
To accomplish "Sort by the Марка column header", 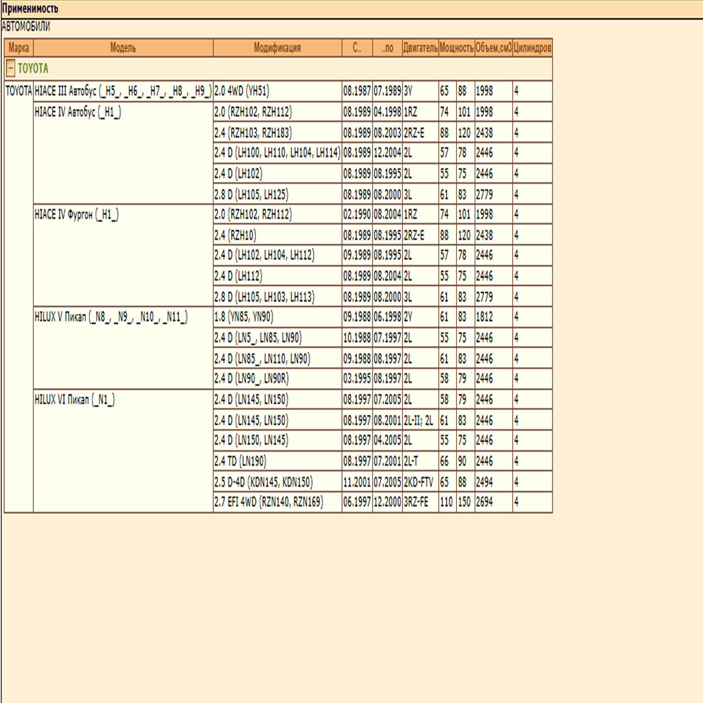I will click(19, 48).
